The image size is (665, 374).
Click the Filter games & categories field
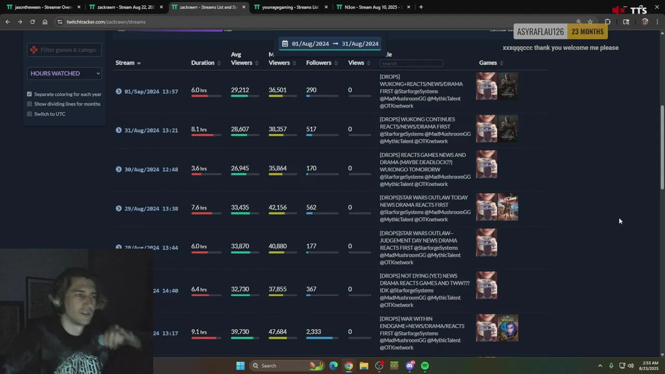point(64,50)
